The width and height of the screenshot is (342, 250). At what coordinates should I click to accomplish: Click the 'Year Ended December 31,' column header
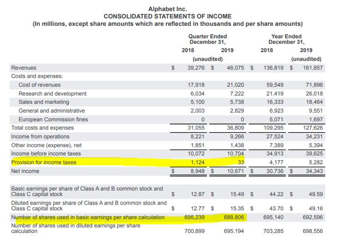(x=287, y=39)
